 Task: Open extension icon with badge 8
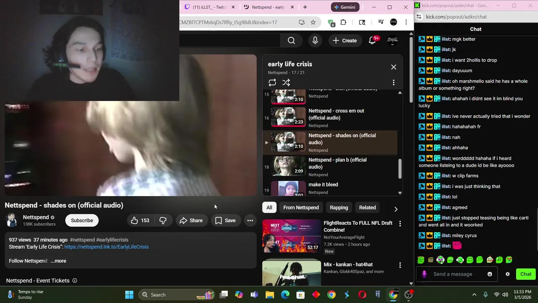pyautogui.click(x=331, y=23)
